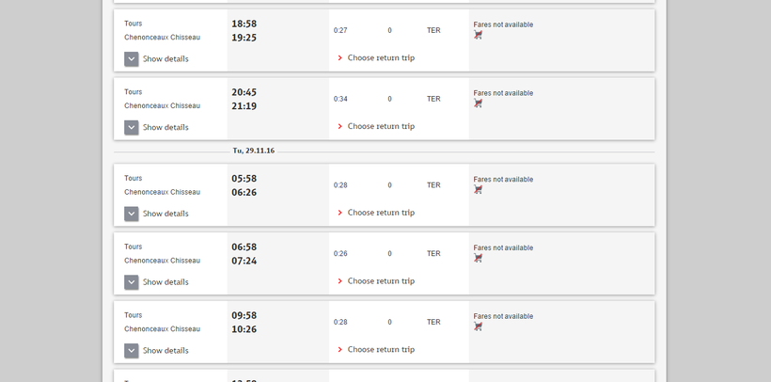Click the 0:26 duration of the 06:58 train
The image size is (771, 382).
coord(340,254)
